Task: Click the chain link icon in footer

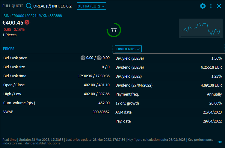Action: pyautogui.click(x=220, y=142)
